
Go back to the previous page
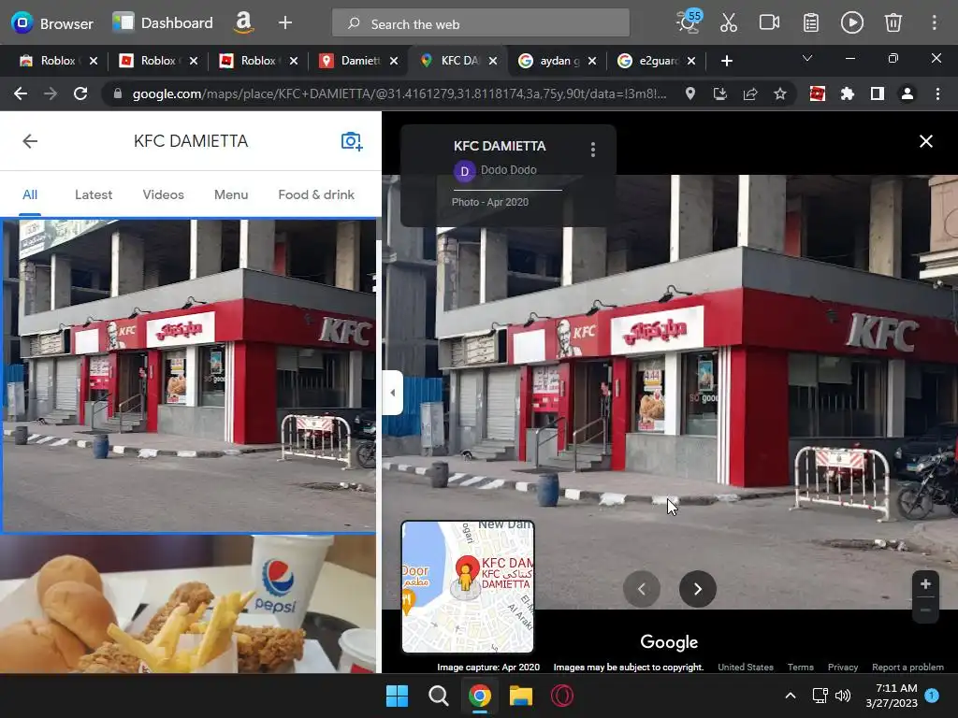[21, 93]
